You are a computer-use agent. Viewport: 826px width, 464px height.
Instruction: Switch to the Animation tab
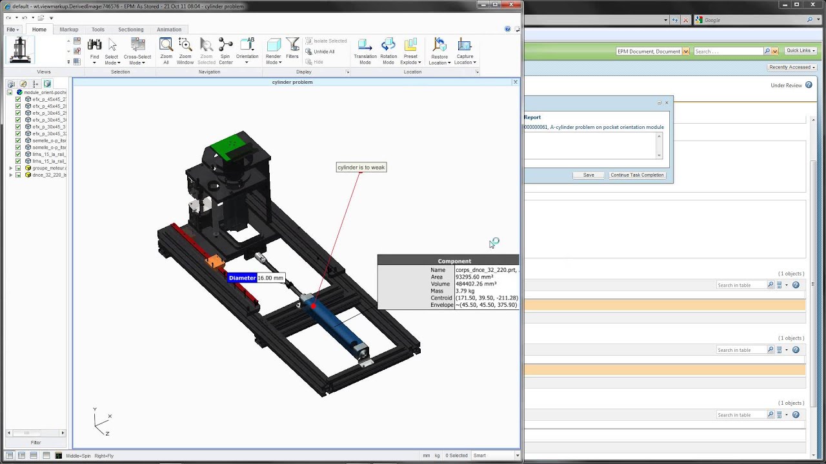pos(169,30)
